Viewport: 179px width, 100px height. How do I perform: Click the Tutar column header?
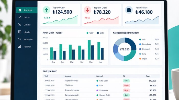point(148,76)
